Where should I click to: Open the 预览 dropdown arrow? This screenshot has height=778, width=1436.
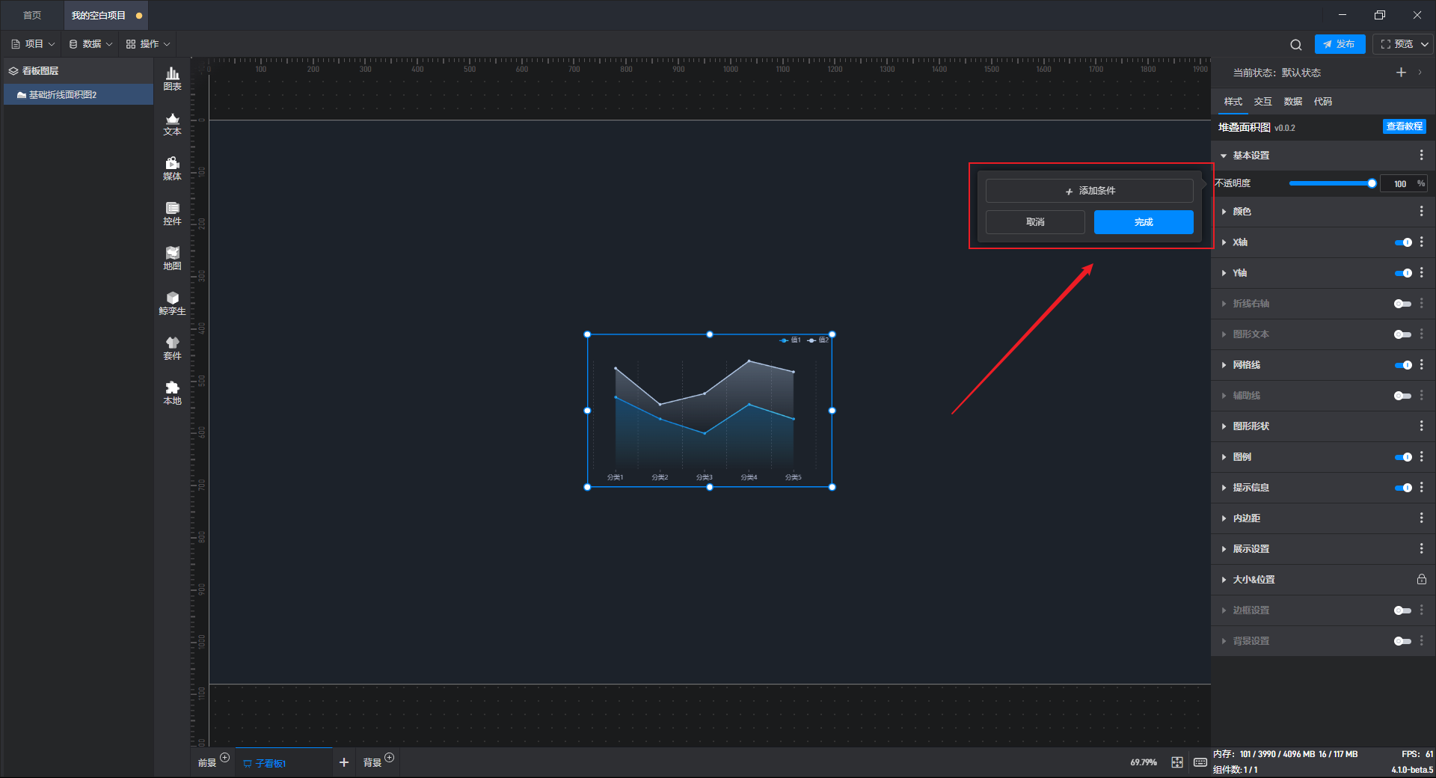[1425, 44]
